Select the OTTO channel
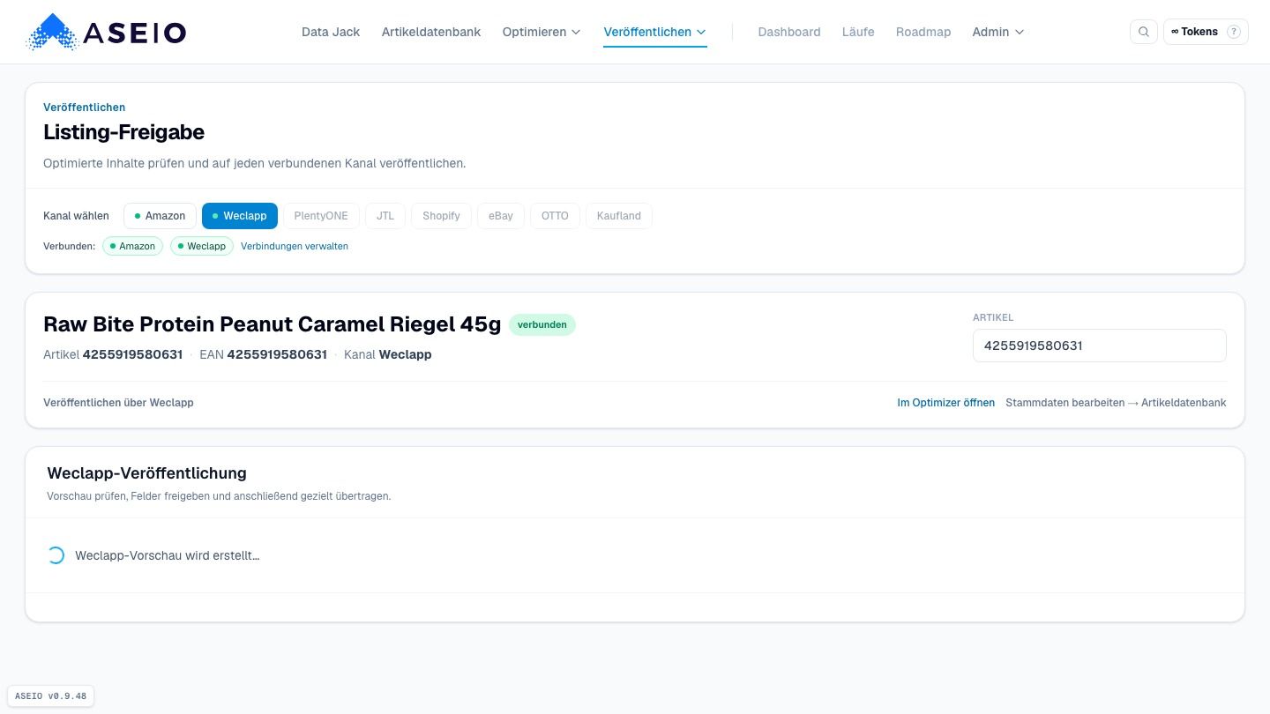 click(x=555, y=216)
